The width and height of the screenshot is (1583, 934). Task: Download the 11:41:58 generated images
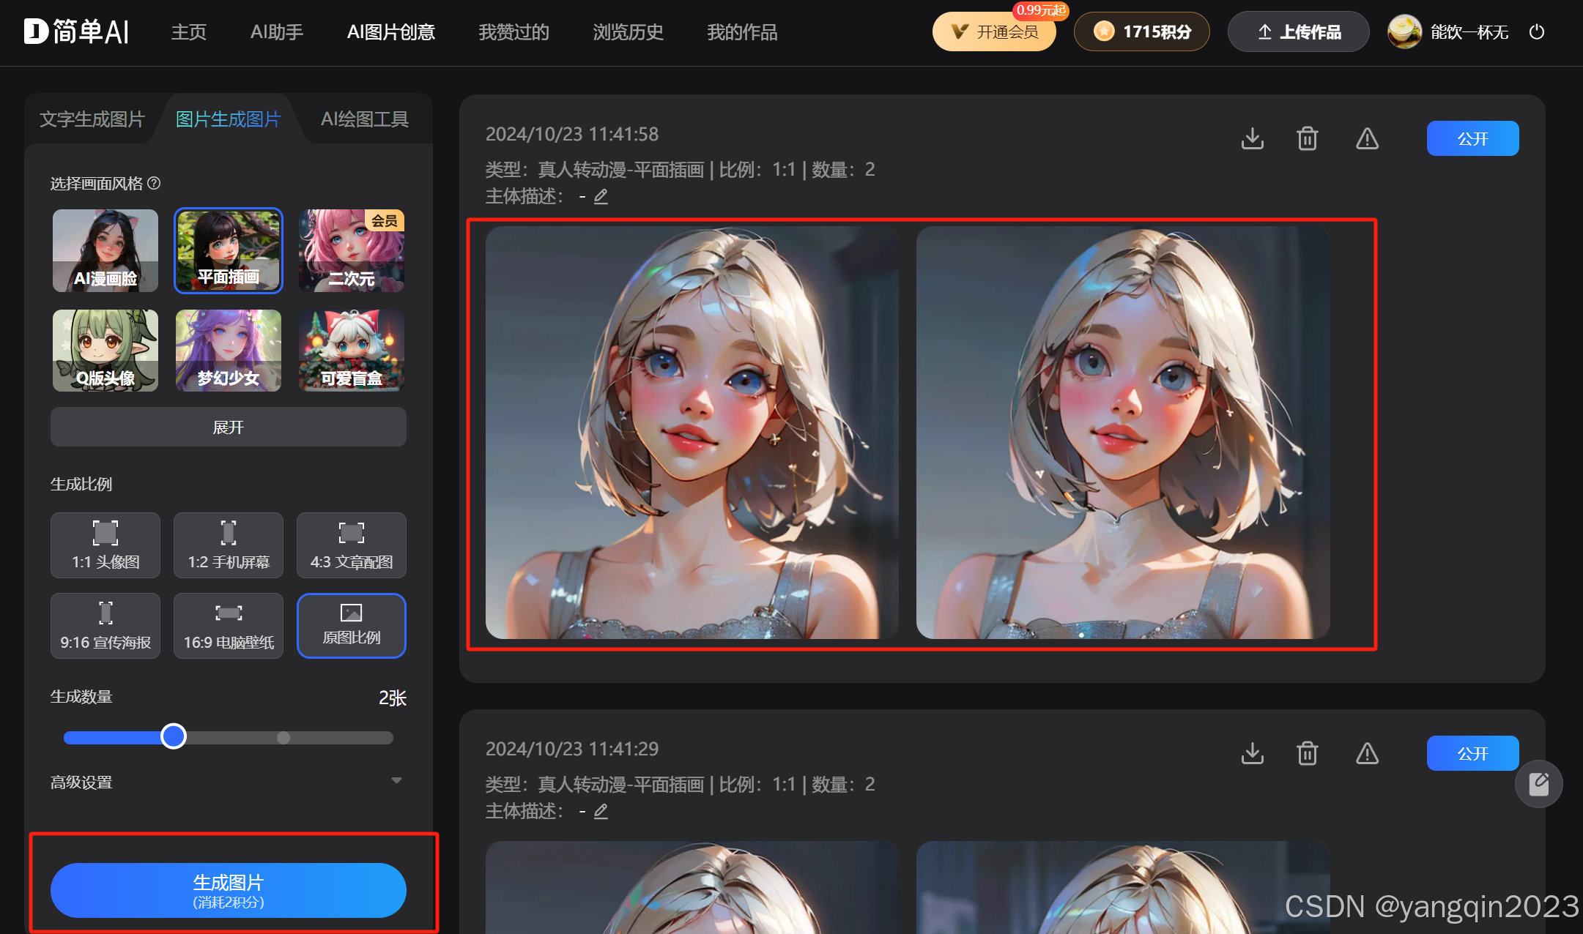point(1253,138)
